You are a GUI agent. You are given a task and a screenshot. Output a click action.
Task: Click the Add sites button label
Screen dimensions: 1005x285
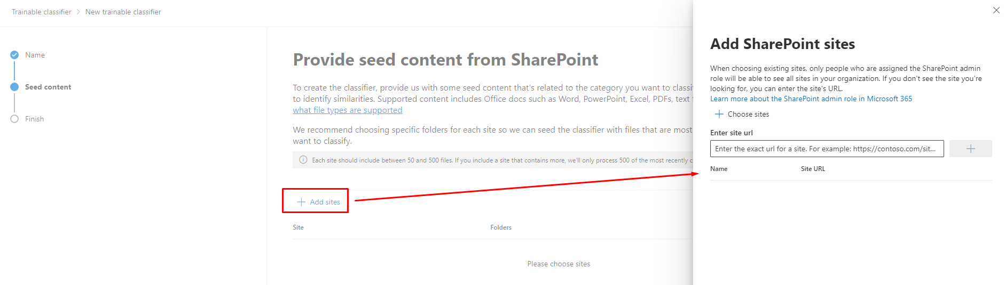coord(325,202)
